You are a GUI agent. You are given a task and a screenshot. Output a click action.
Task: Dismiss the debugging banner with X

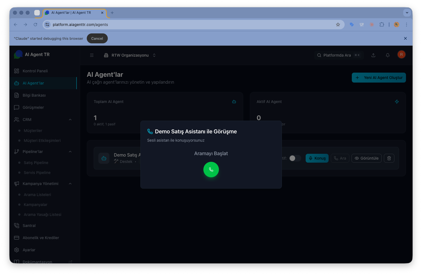coord(405,38)
